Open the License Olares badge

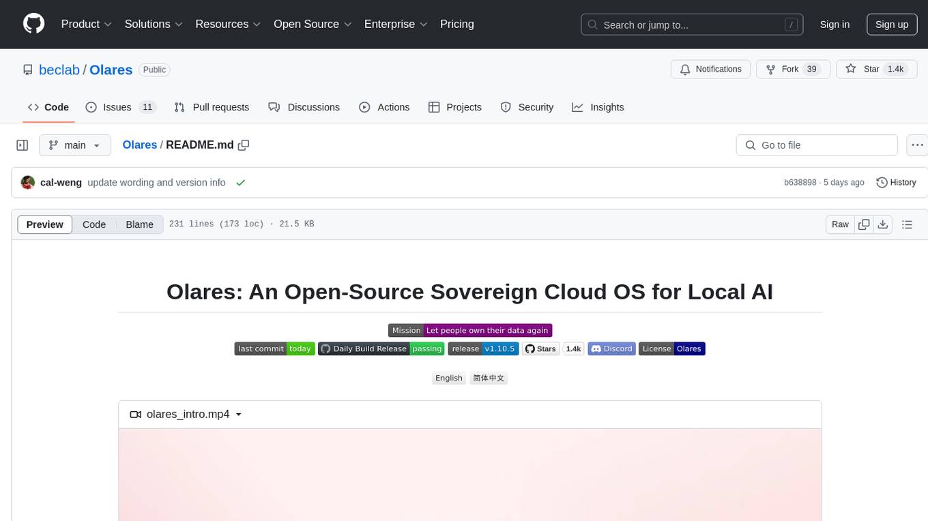click(x=672, y=348)
